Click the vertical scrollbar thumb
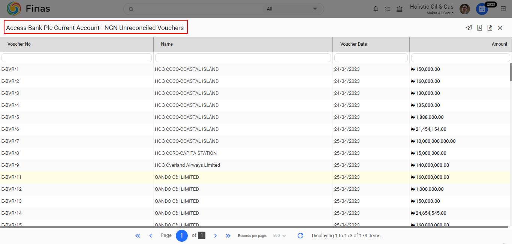512x244 pixels. [x=511, y=72]
